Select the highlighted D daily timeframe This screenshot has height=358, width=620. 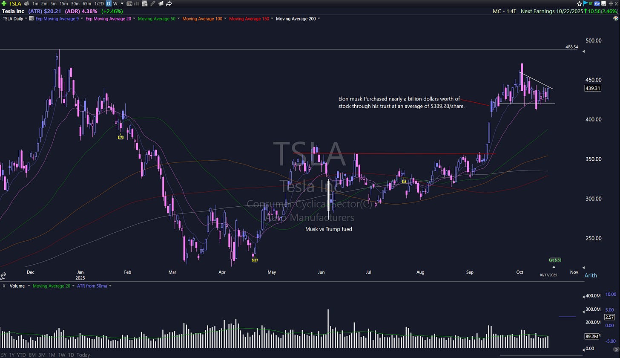tap(109, 3)
